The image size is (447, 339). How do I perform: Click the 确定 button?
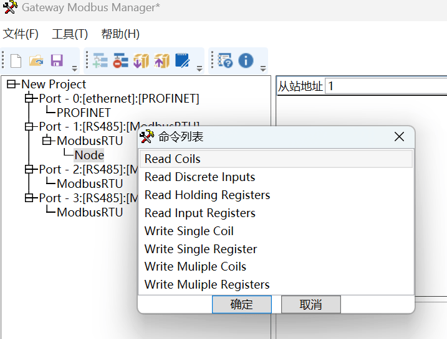click(242, 304)
